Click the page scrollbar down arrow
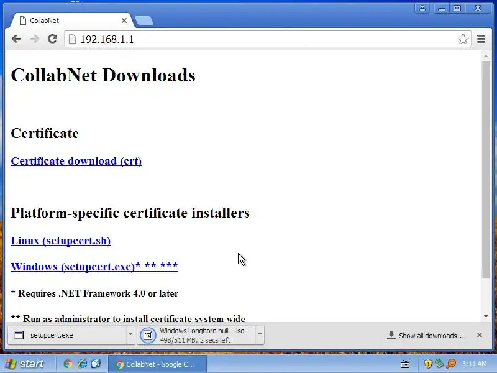497x373 pixels. click(x=486, y=316)
